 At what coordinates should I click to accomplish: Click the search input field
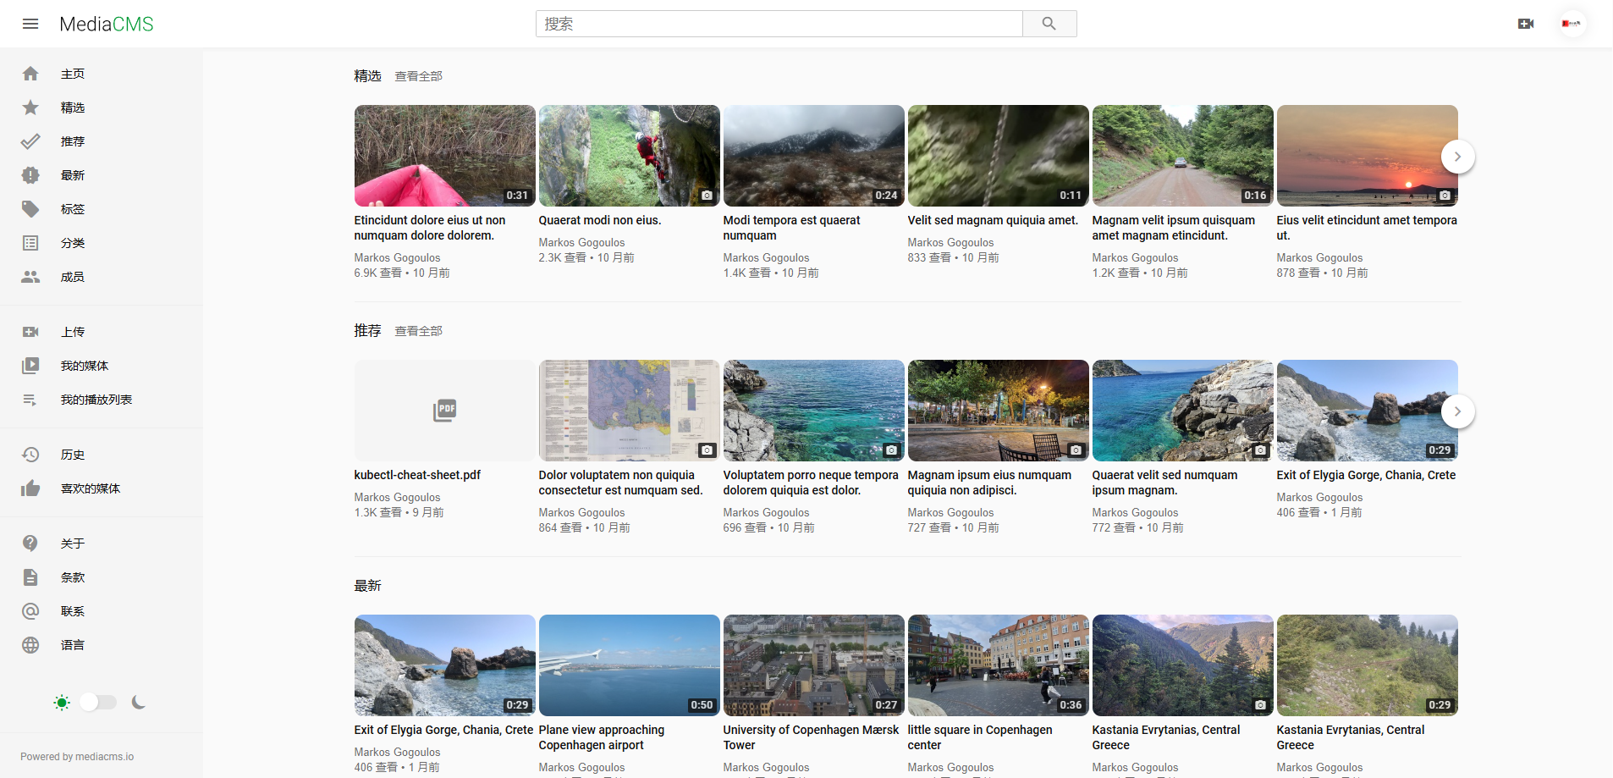tap(779, 24)
